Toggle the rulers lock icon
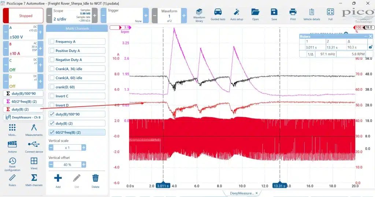 370,47
